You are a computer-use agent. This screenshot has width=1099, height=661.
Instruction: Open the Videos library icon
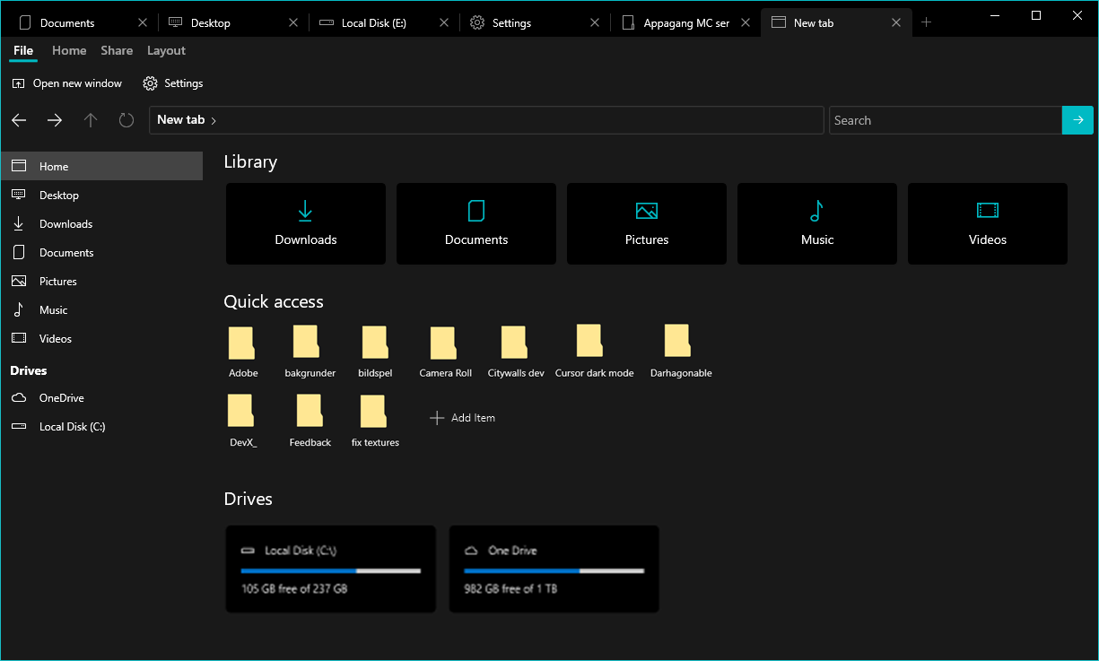point(987,211)
